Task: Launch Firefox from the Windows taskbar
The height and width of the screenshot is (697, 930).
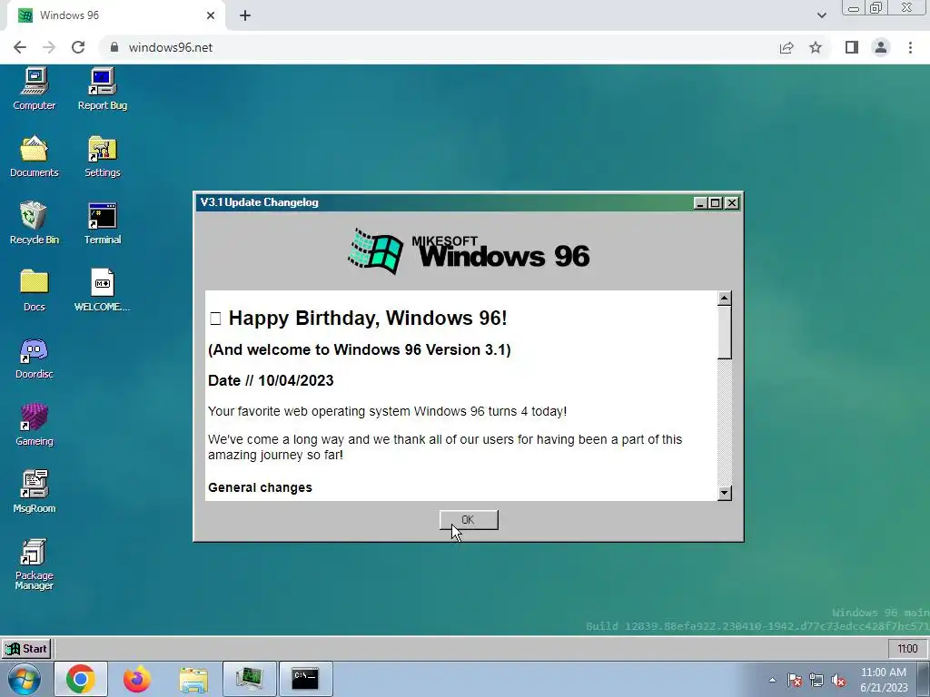Action: [x=137, y=679]
